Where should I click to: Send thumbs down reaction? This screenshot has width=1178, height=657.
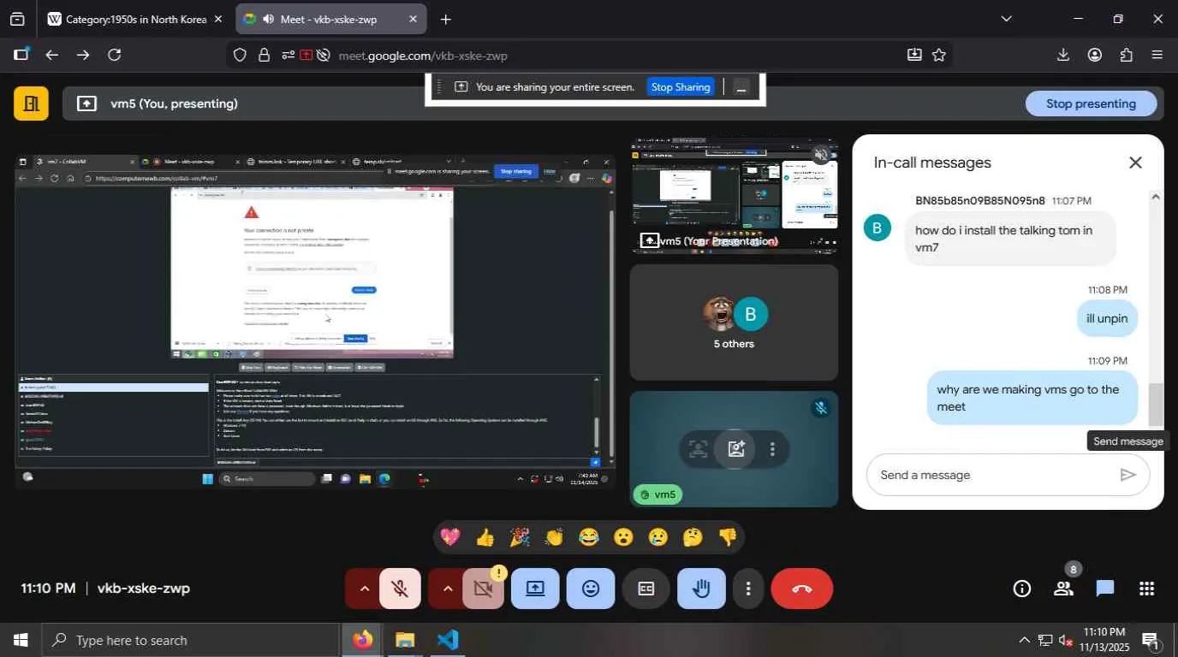728,537
